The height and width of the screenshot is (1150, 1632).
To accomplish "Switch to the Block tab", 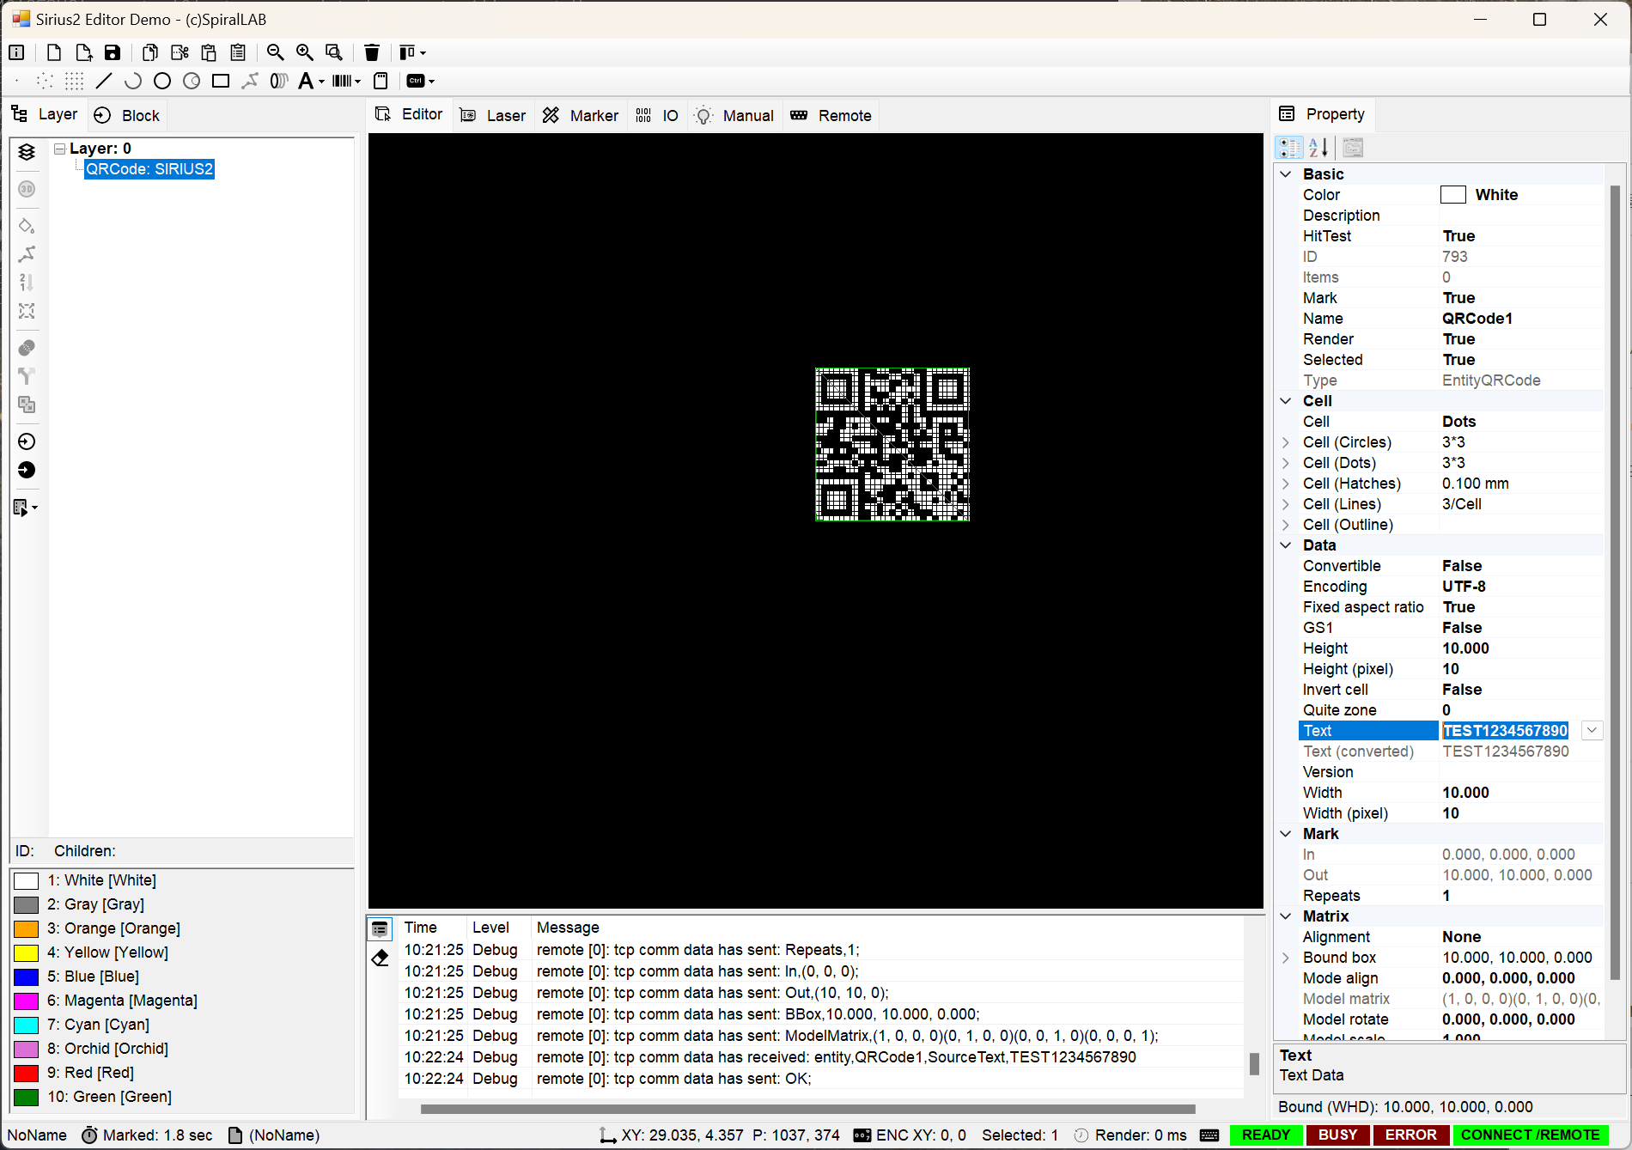I will tap(128, 115).
